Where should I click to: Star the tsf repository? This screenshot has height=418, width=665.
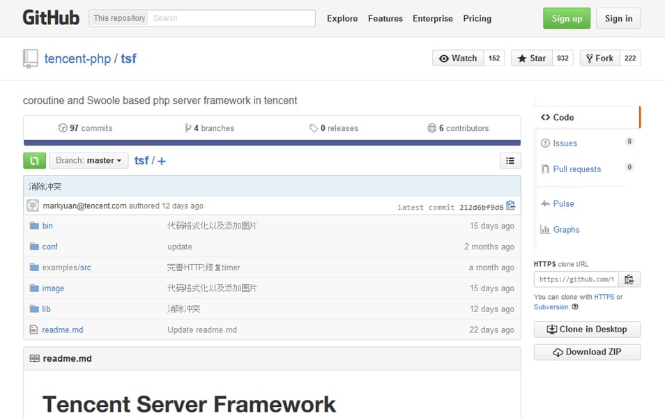point(531,58)
